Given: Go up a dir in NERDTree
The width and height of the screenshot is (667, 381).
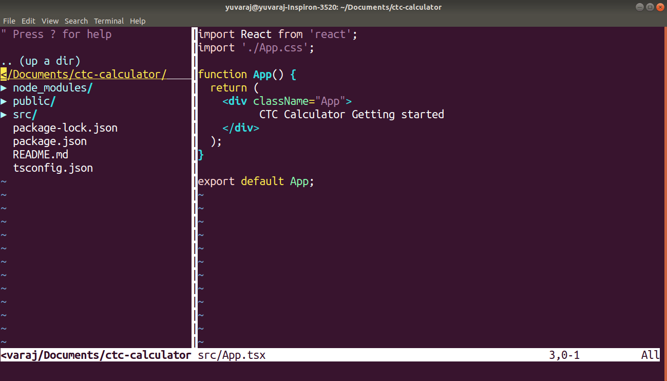Looking at the screenshot, I should point(41,61).
